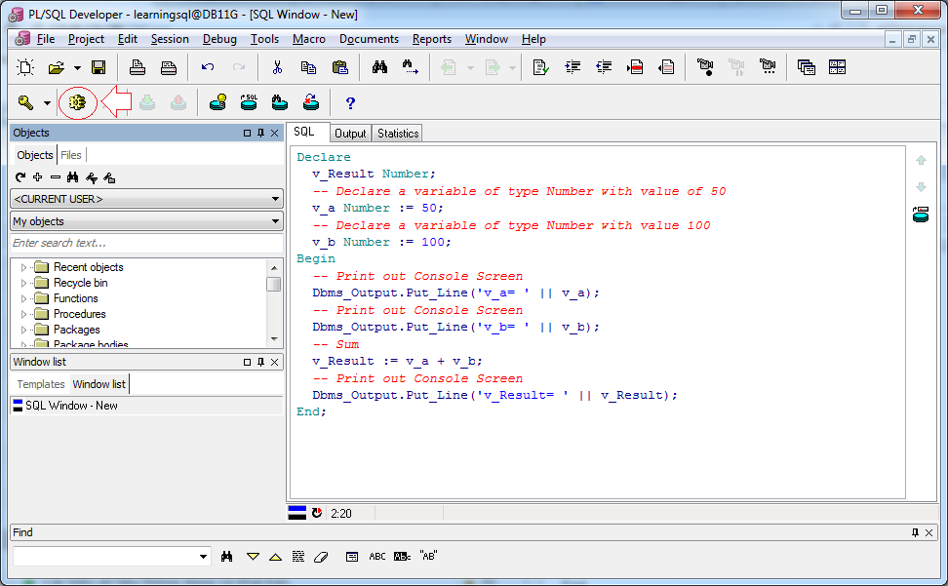This screenshot has height=586, width=948.
Task: Click the Window list cascade icon
Action: (806, 67)
